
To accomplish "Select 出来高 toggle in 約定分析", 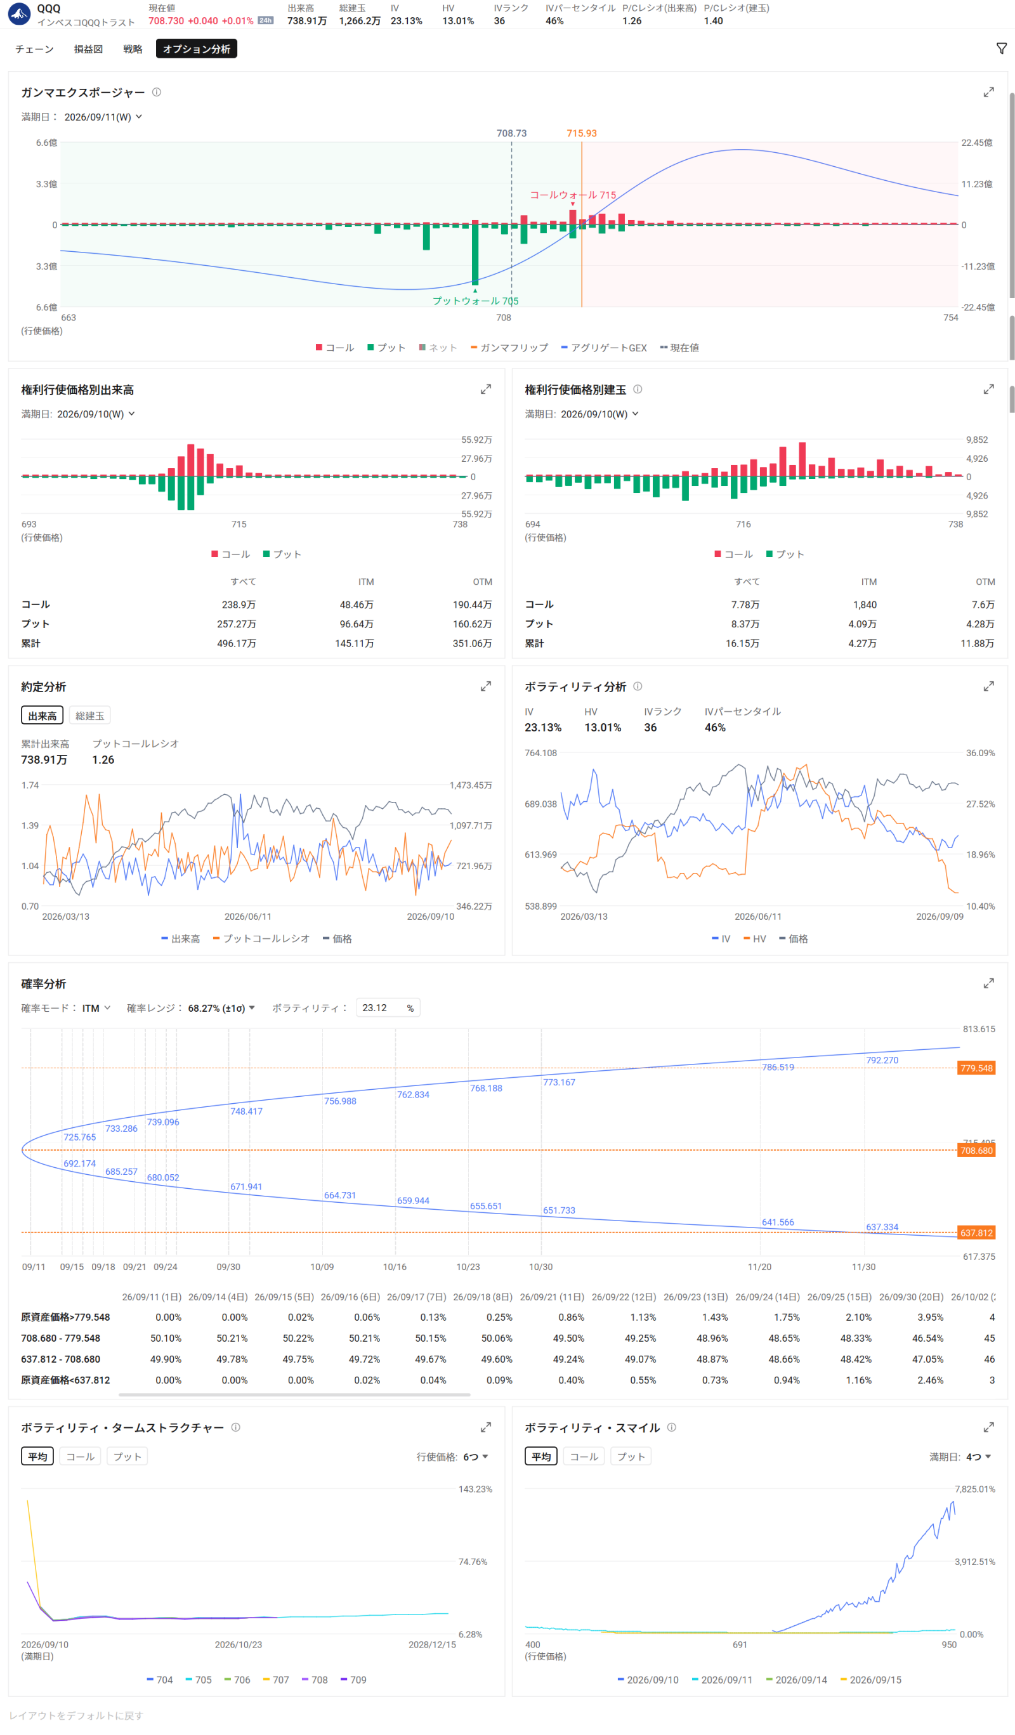I will 42,716.
